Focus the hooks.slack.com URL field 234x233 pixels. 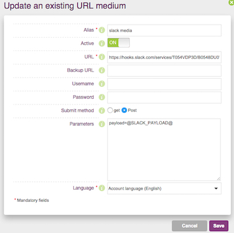[x=164, y=57]
